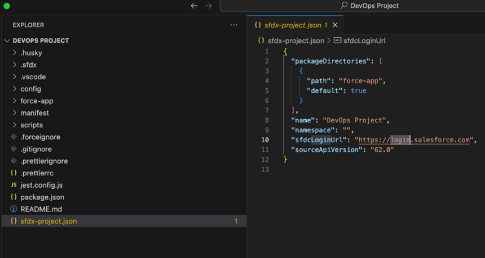The image size is (485, 258).
Task: Open the https://login.salesforce.com link
Action: [414, 140]
